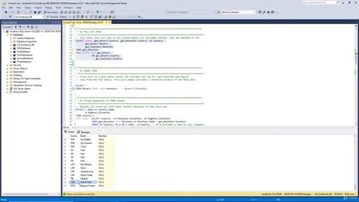Expand the Management folder node

tap(7, 82)
